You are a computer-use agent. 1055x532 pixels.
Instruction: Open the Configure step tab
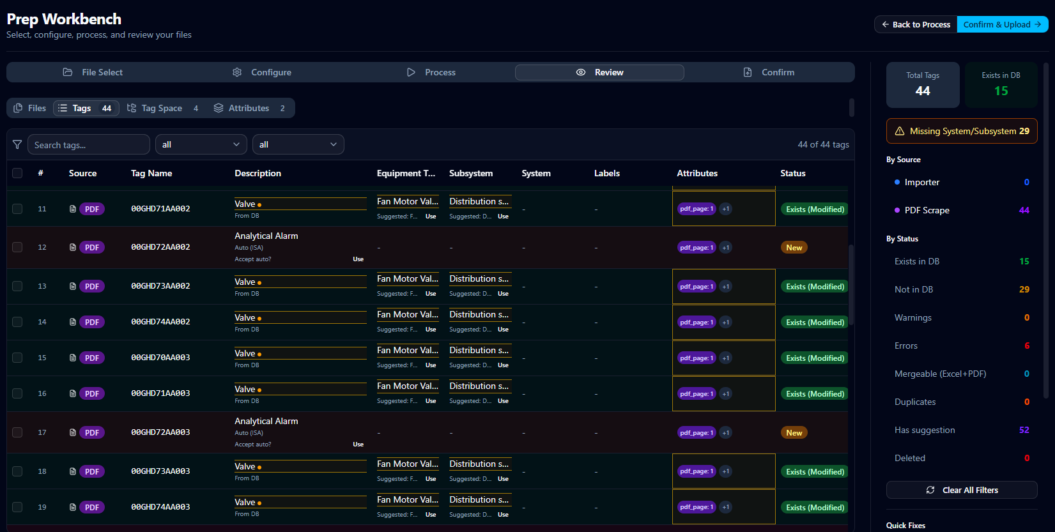pyautogui.click(x=262, y=72)
